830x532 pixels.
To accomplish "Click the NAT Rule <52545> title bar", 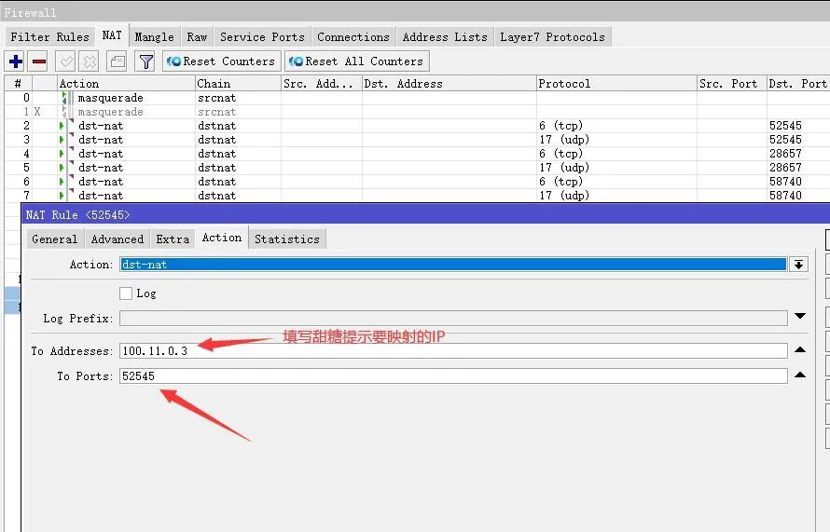I will [x=425, y=214].
